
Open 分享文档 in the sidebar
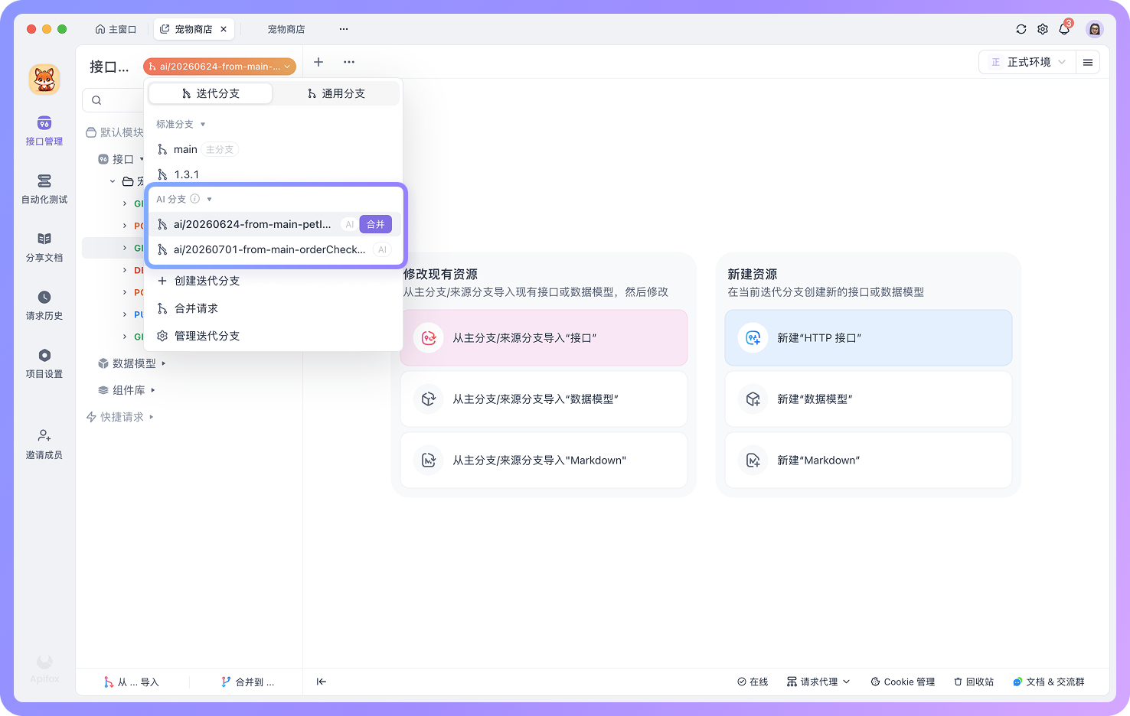point(44,247)
